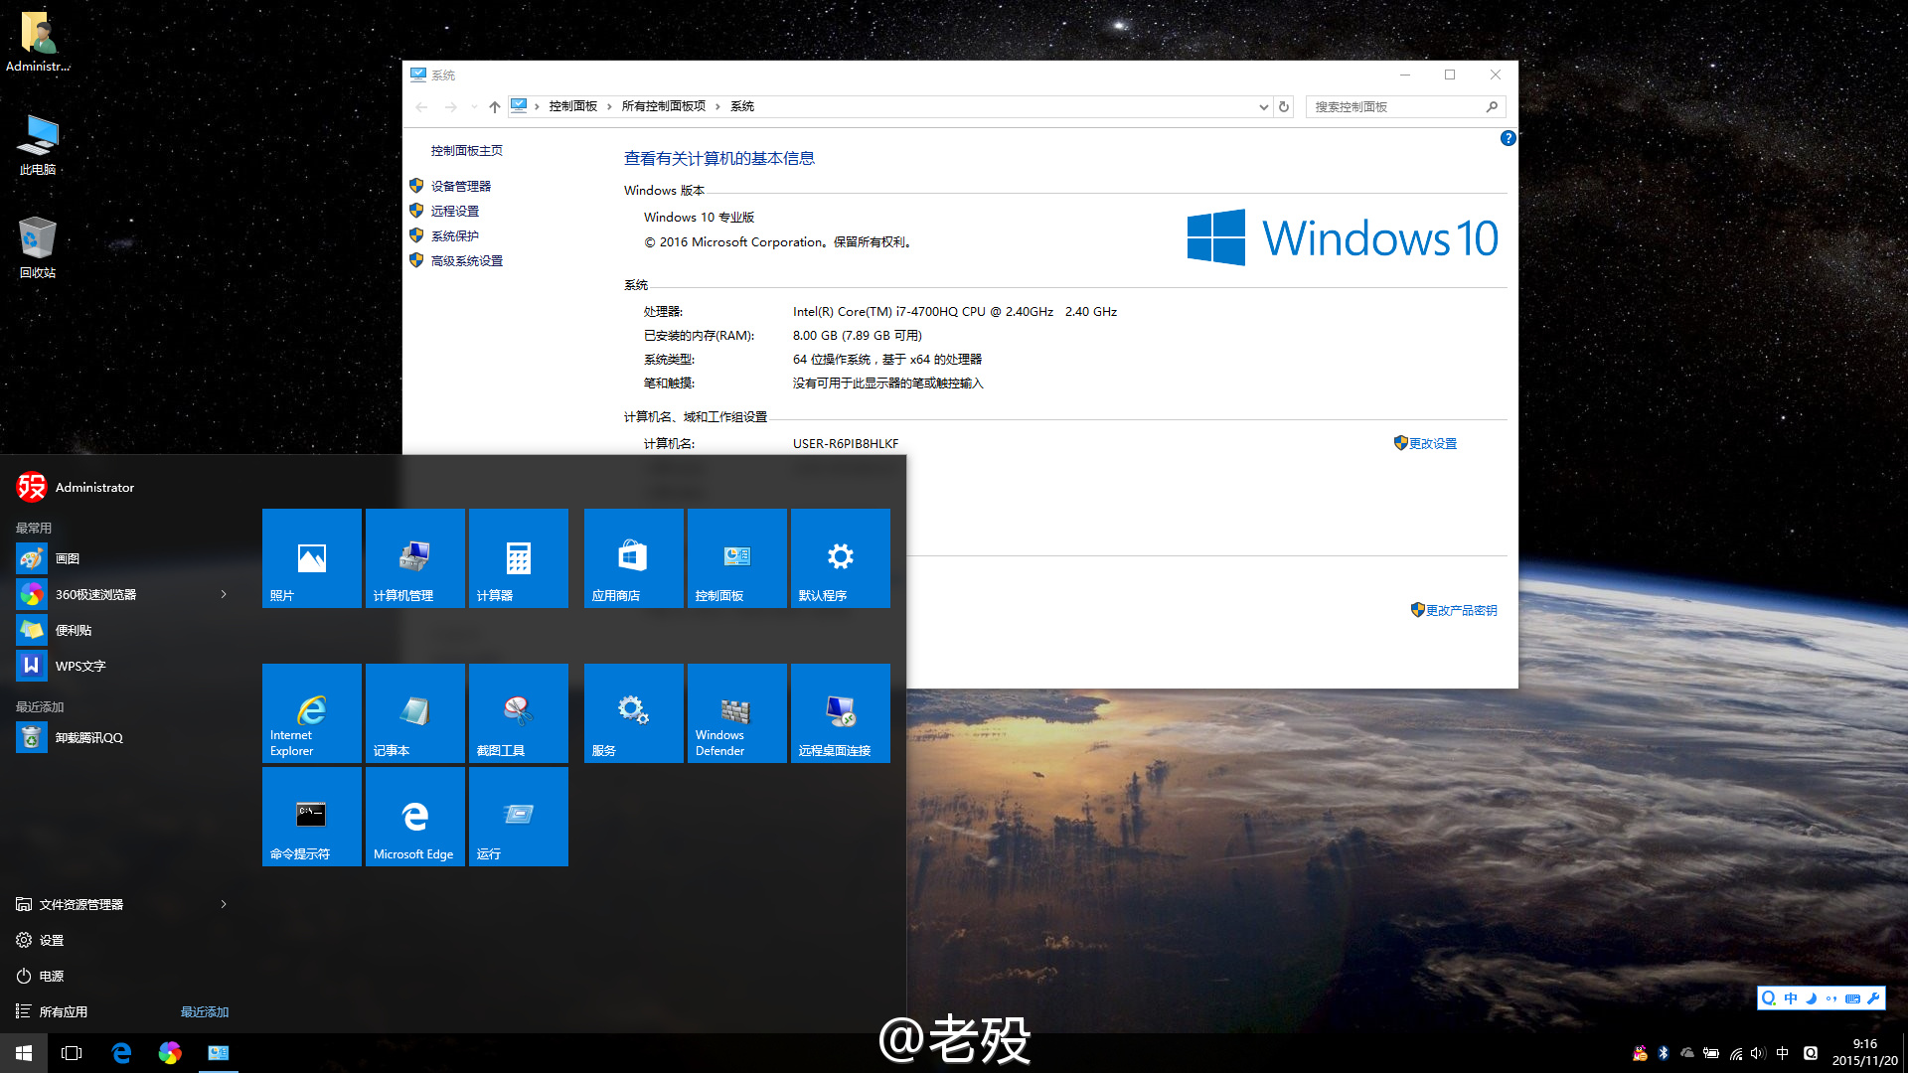Screen dimensions: 1908x1073
Task: Launch the Internet Explorer tile
Action: [x=312, y=713]
